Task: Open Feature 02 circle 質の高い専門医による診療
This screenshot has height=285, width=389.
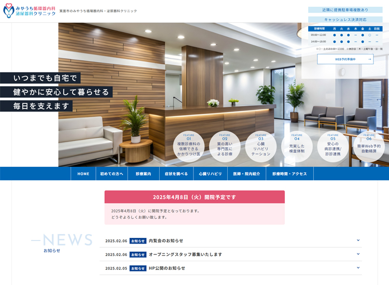Action: pos(225,147)
